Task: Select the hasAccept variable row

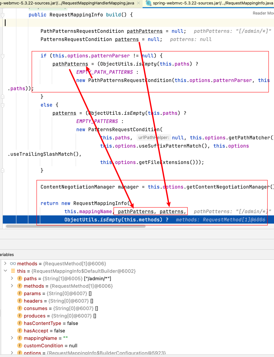Action: 44,331
